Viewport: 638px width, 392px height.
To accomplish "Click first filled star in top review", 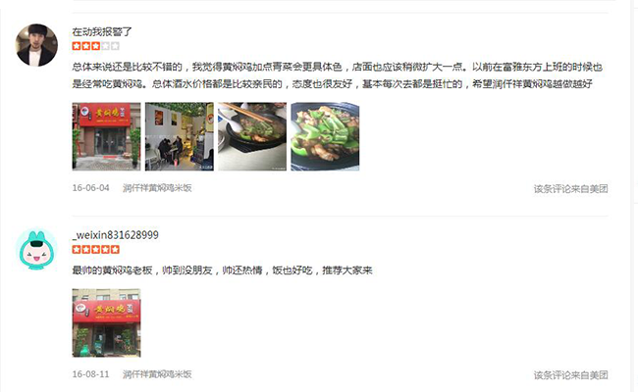I will click(77, 46).
